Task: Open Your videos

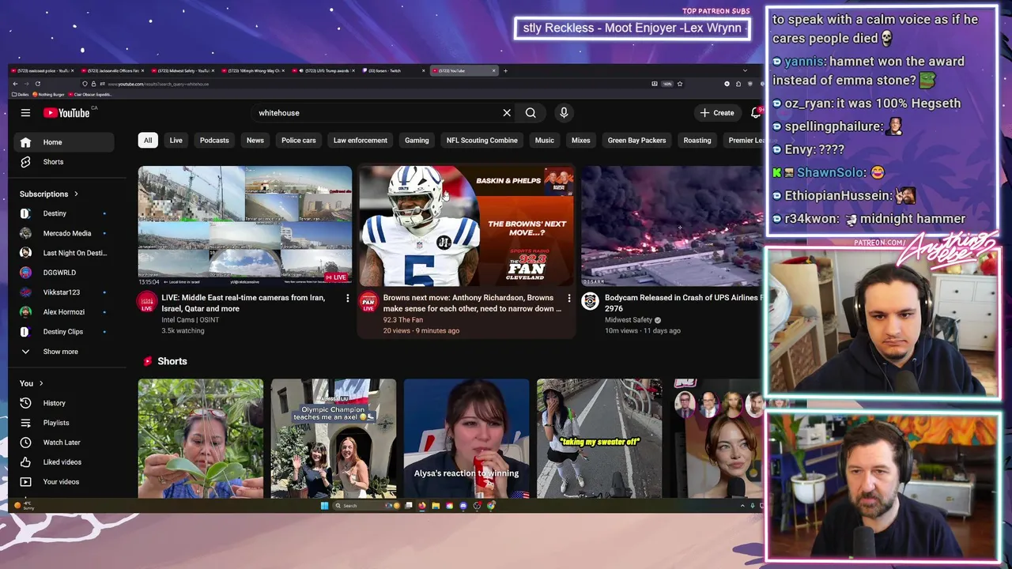Action: [x=63, y=482]
